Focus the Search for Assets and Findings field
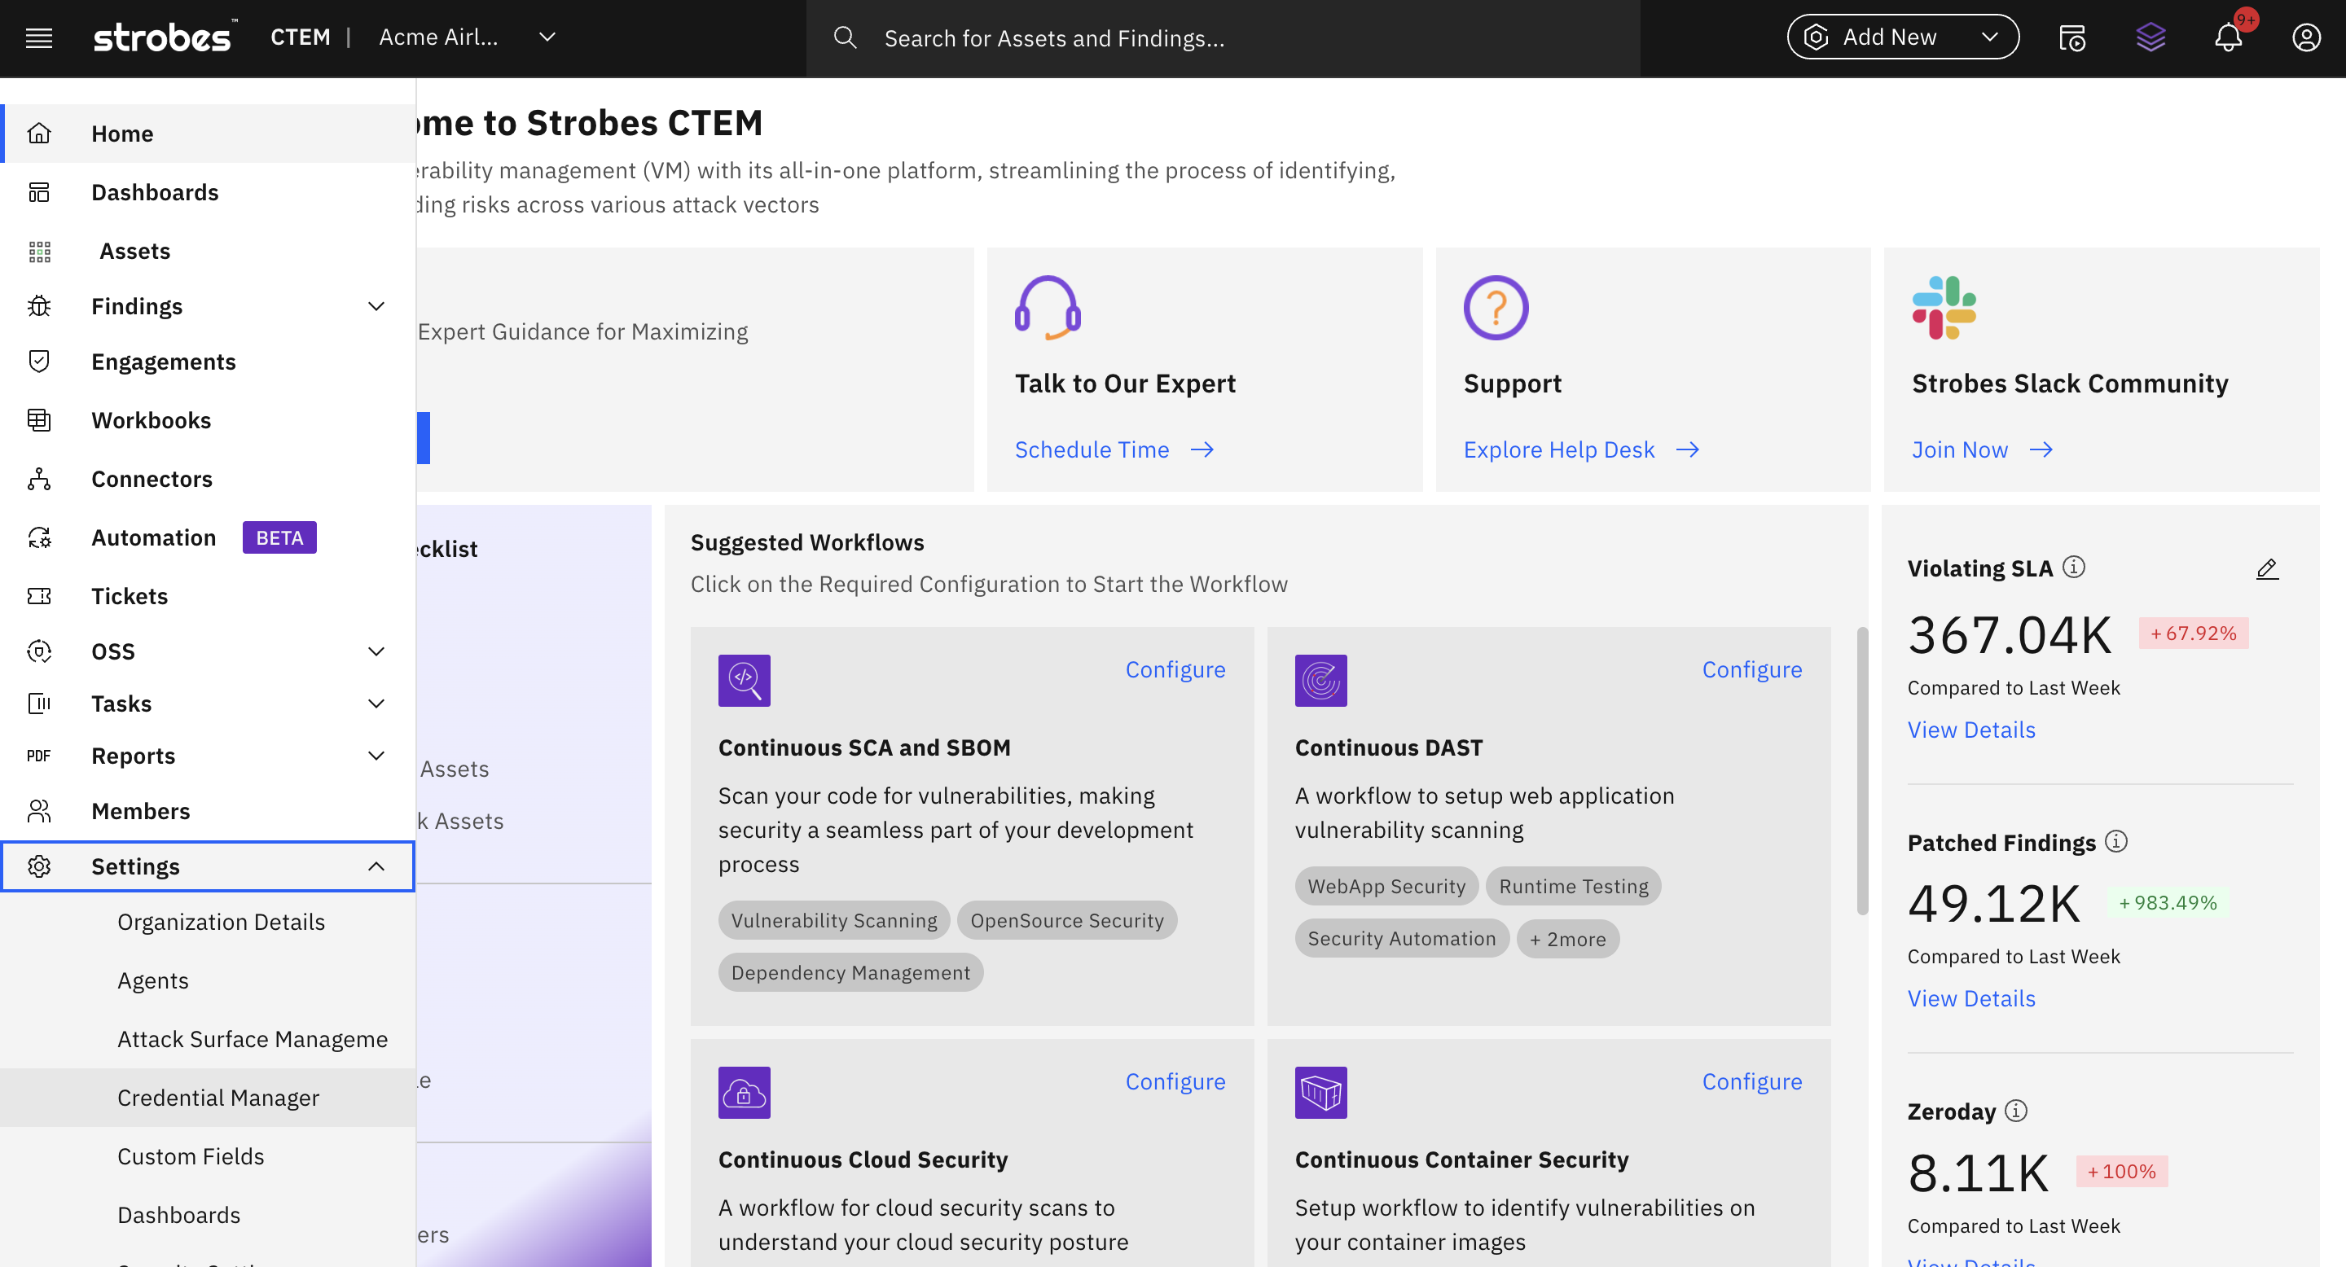The width and height of the screenshot is (2346, 1267). tap(1222, 38)
